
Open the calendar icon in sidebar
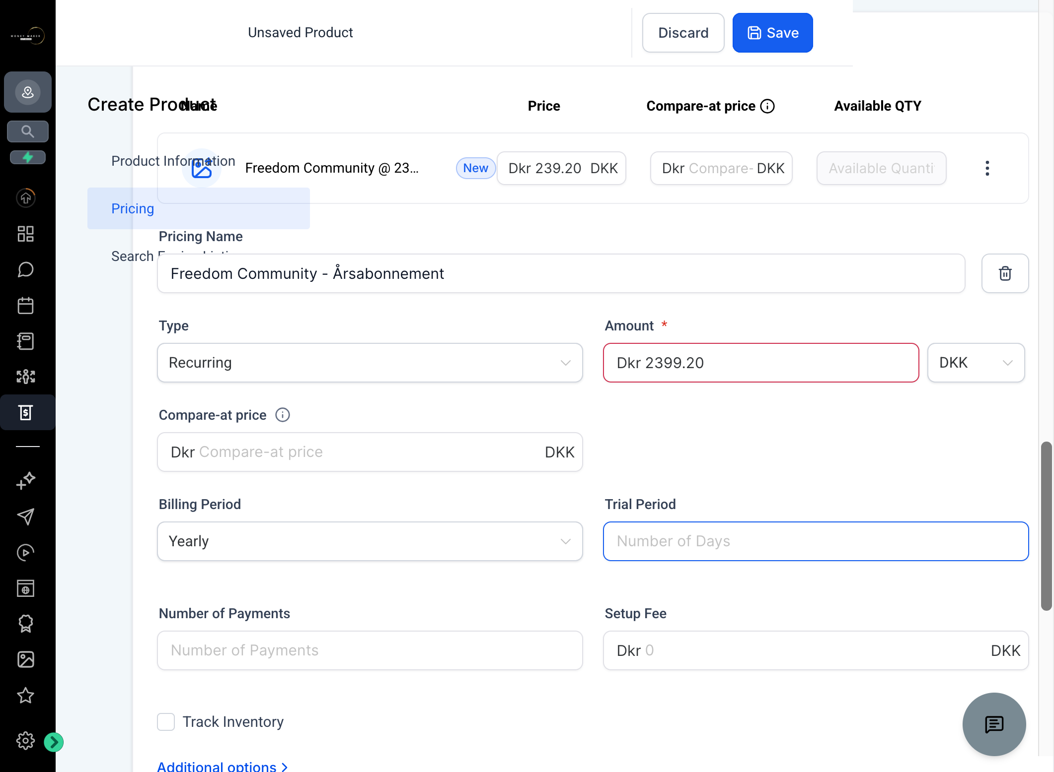click(26, 305)
